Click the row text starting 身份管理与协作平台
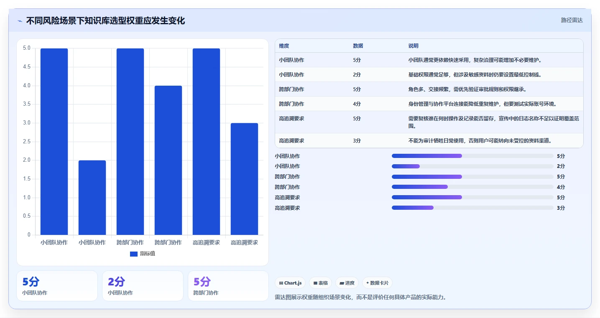Screen dimensions: 600x318 pyautogui.click(x=483, y=104)
